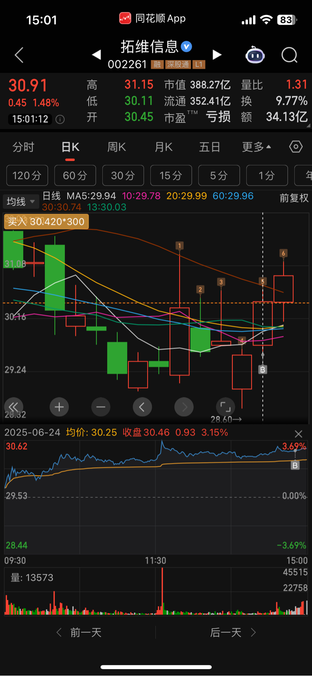Move chart cursor left one candle
The height and width of the screenshot is (676, 312).
(x=142, y=407)
